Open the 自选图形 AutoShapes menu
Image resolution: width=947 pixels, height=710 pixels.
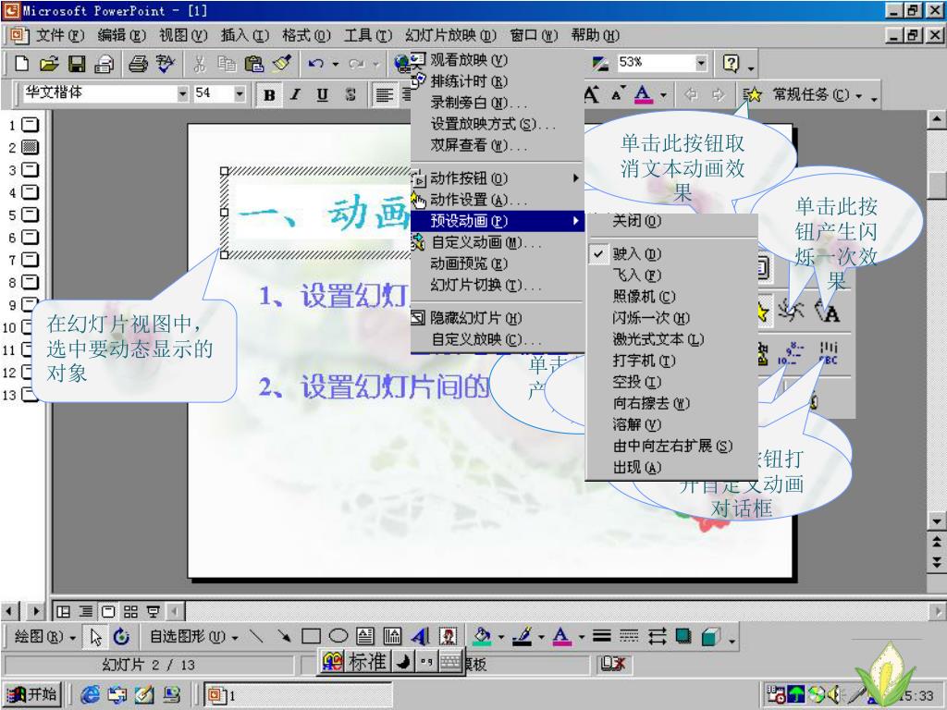[x=193, y=636]
